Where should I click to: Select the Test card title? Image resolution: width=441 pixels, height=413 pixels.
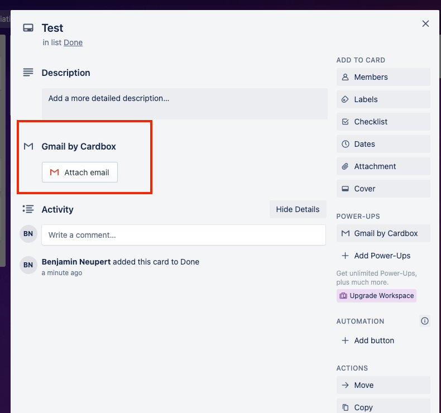(52, 28)
